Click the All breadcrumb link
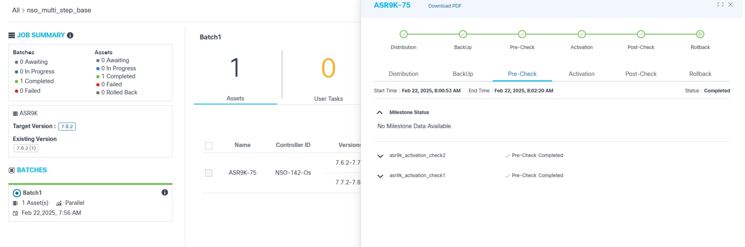 (x=16, y=10)
